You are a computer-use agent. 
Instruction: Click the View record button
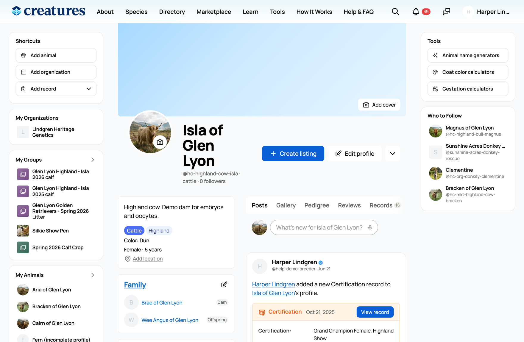click(x=375, y=312)
